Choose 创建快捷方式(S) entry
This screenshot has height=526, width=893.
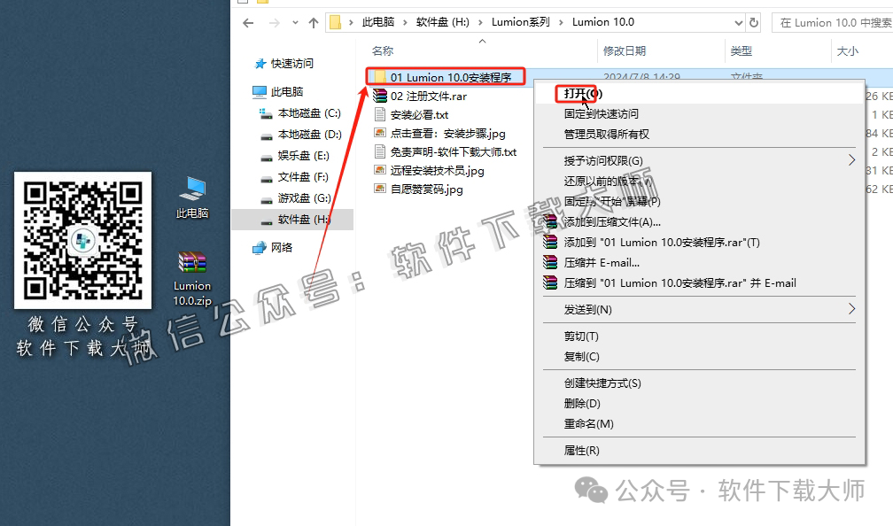(602, 383)
